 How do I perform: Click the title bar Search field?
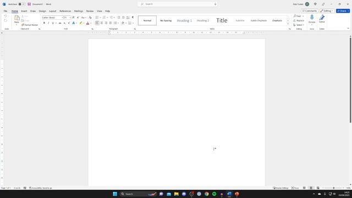(x=177, y=4)
